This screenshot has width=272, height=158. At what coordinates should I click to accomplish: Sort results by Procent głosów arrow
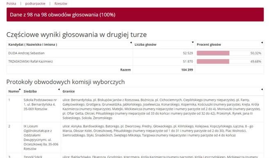point(262,42)
